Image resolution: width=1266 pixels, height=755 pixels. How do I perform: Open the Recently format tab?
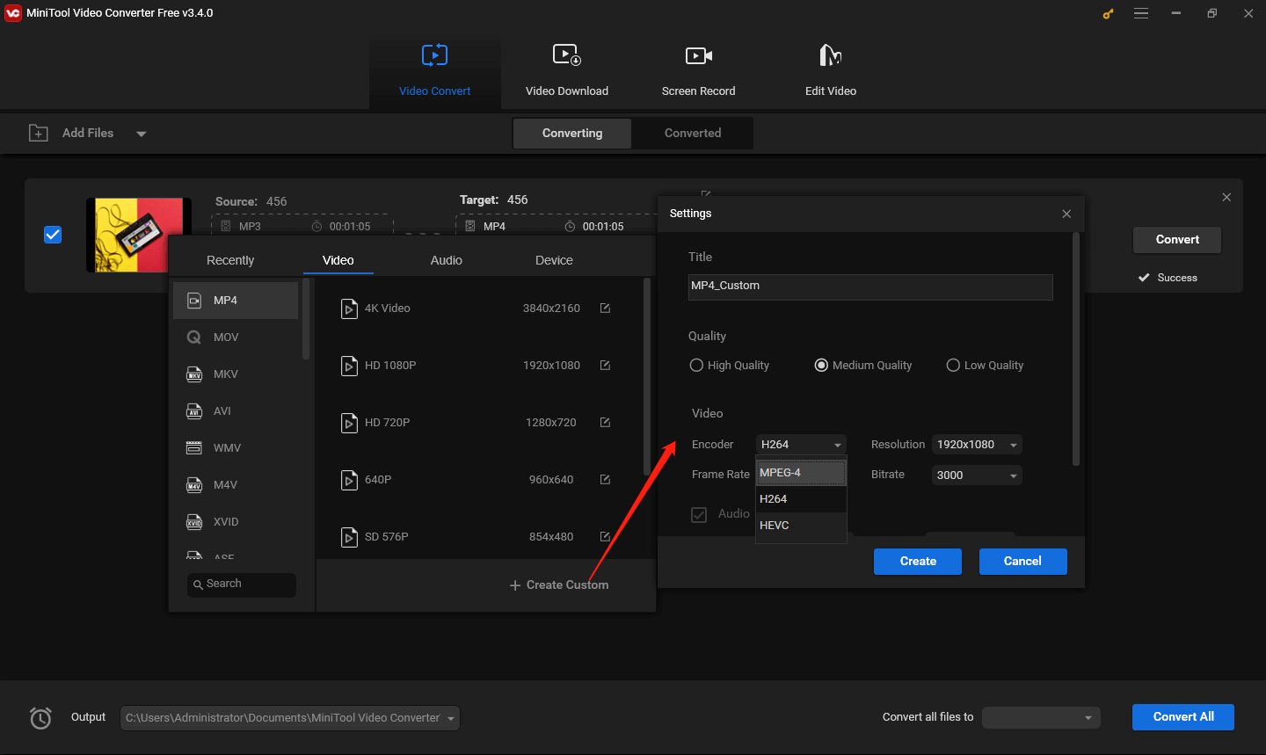pos(230,260)
